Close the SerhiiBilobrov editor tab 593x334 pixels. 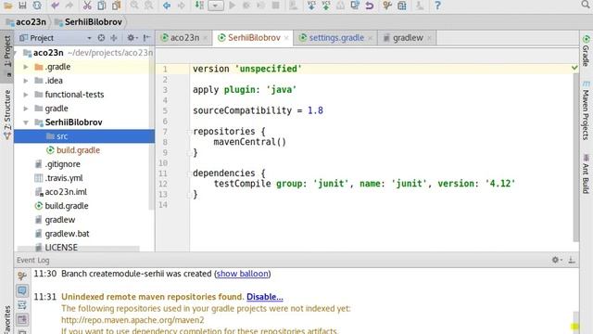pos(286,38)
